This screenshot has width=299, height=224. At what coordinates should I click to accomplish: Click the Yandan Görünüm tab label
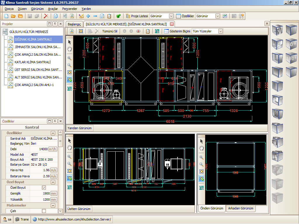coord(79,128)
